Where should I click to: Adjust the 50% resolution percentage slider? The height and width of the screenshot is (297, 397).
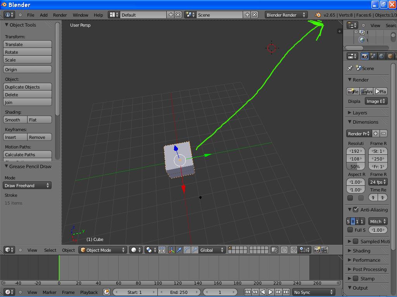pyautogui.click(x=355, y=166)
